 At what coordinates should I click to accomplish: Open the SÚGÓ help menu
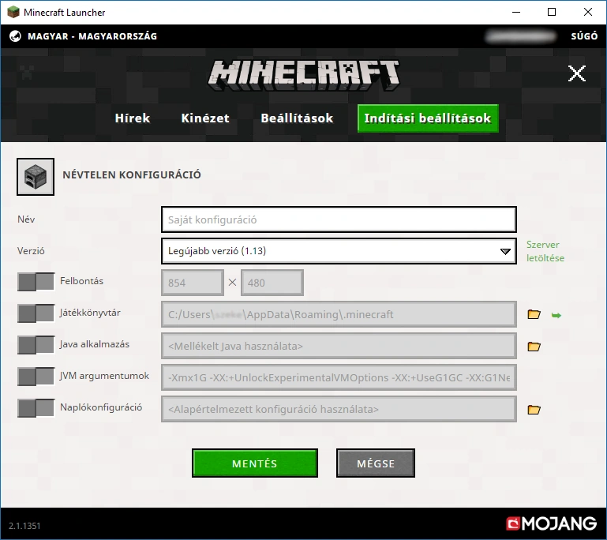tap(584, 36)
